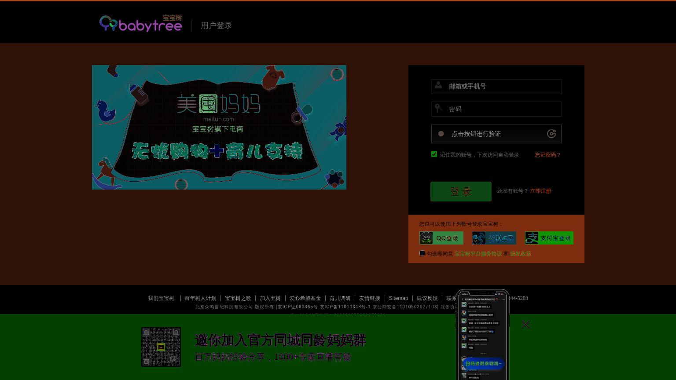Image resolution: width=676 pixels, height=380 pixels.
Task: Open footer link 爱心希望基金
Action: point(305,298)
